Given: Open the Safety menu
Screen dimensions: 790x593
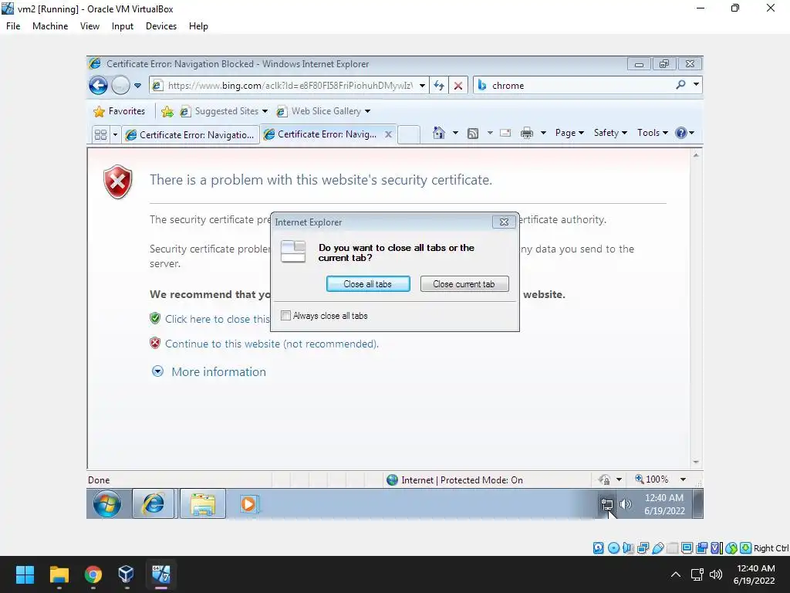Looking at the screenshot, I should [610, 133].
